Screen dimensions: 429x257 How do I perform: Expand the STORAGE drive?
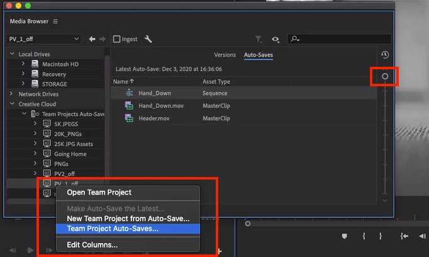pyautogui.click(x=23, y=84)
